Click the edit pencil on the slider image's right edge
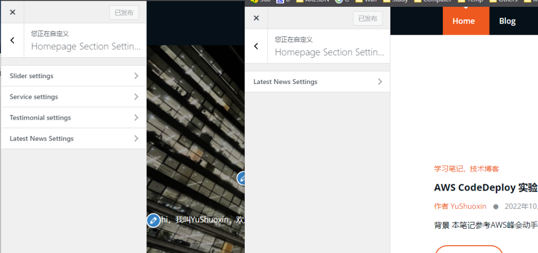This screenshot has width=538, height=253. point(242,178)
